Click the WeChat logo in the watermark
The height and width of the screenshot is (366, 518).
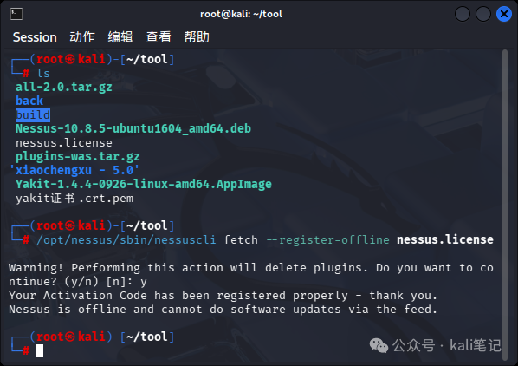[379, 346]
